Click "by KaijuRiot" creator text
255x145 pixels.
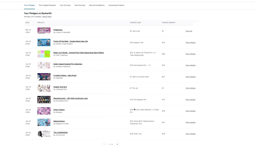pyautogui.click(x=58, y=78)
